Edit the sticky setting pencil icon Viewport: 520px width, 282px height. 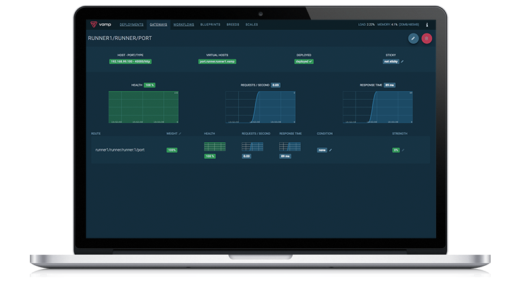[402, 62]
